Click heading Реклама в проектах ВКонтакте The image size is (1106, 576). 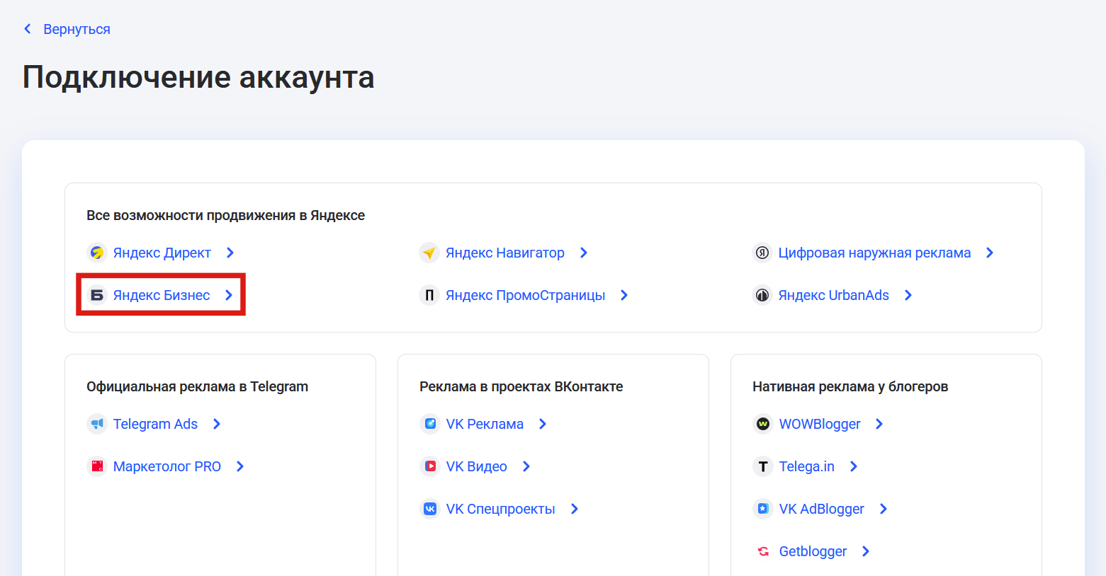pyautogui.click(x=521, y=386)
